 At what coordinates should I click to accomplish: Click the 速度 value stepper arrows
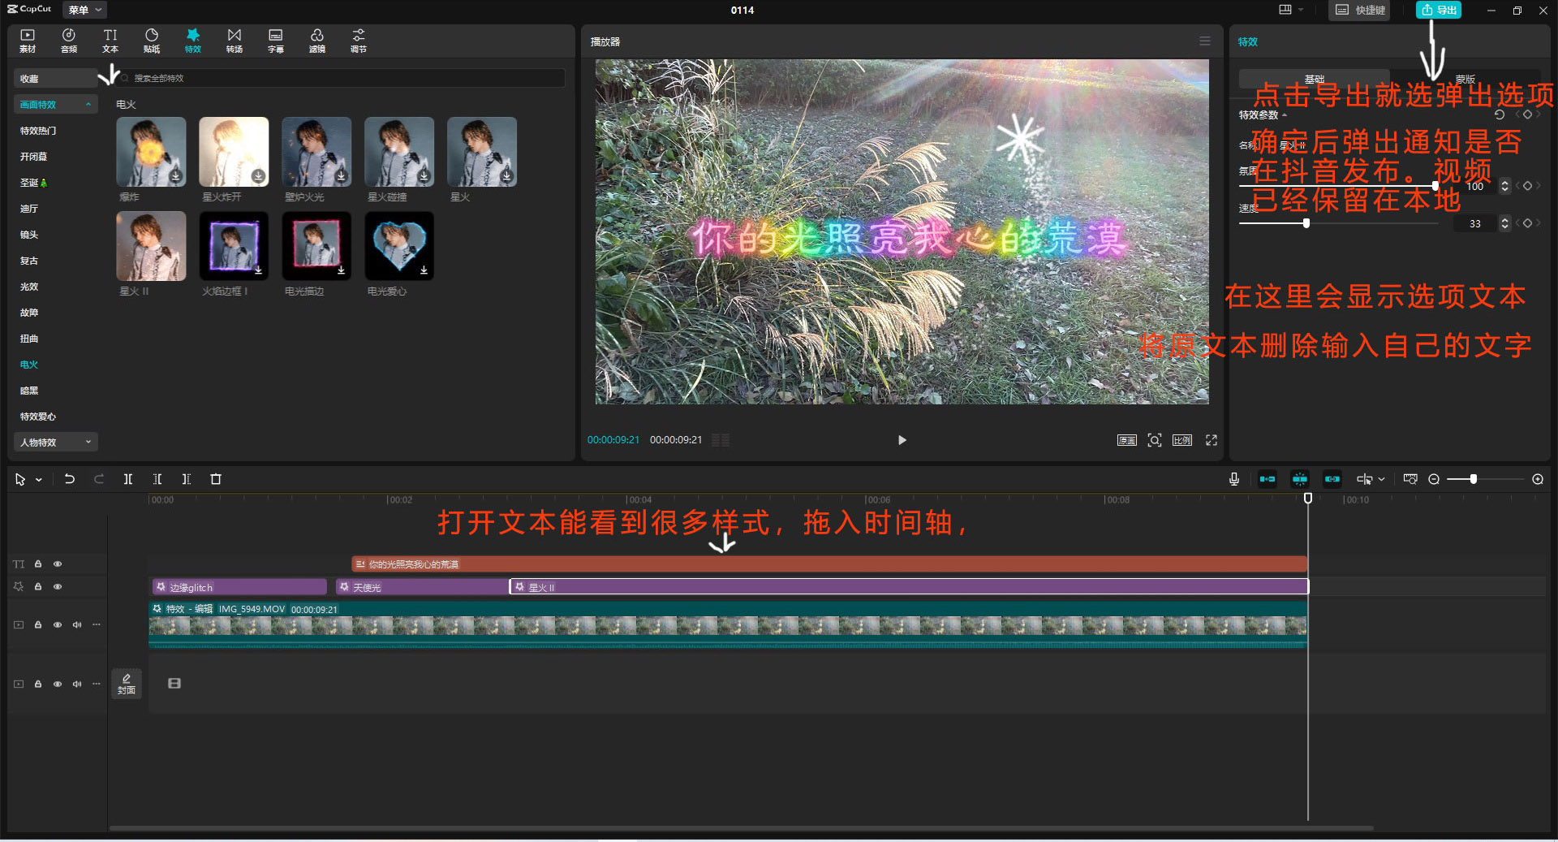(1505, 223)
